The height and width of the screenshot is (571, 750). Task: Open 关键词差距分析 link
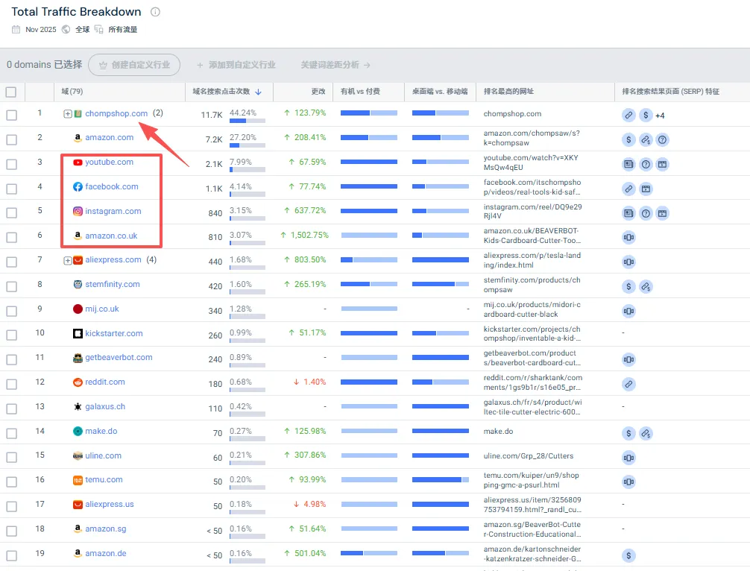tap(335, 65)
